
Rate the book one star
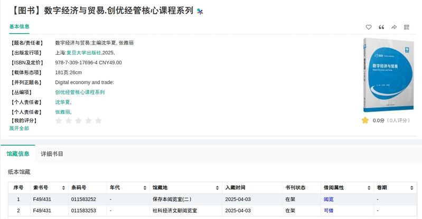pyautogui.click(x=59, y=121)
